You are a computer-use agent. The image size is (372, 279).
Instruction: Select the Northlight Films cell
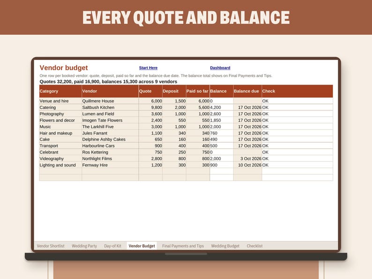[110, 159]
